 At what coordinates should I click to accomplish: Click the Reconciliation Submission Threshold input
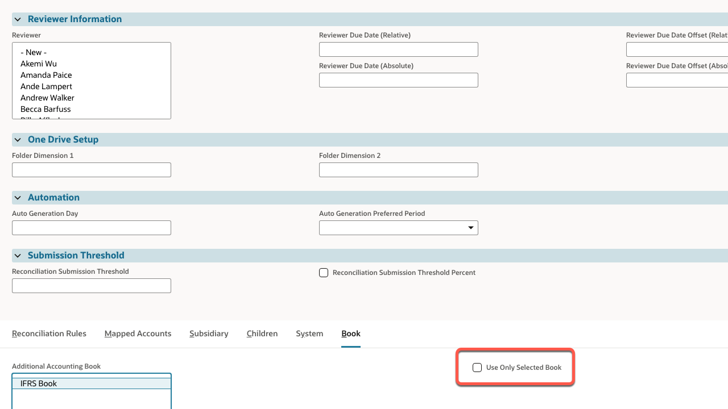[x=91, y=286]
